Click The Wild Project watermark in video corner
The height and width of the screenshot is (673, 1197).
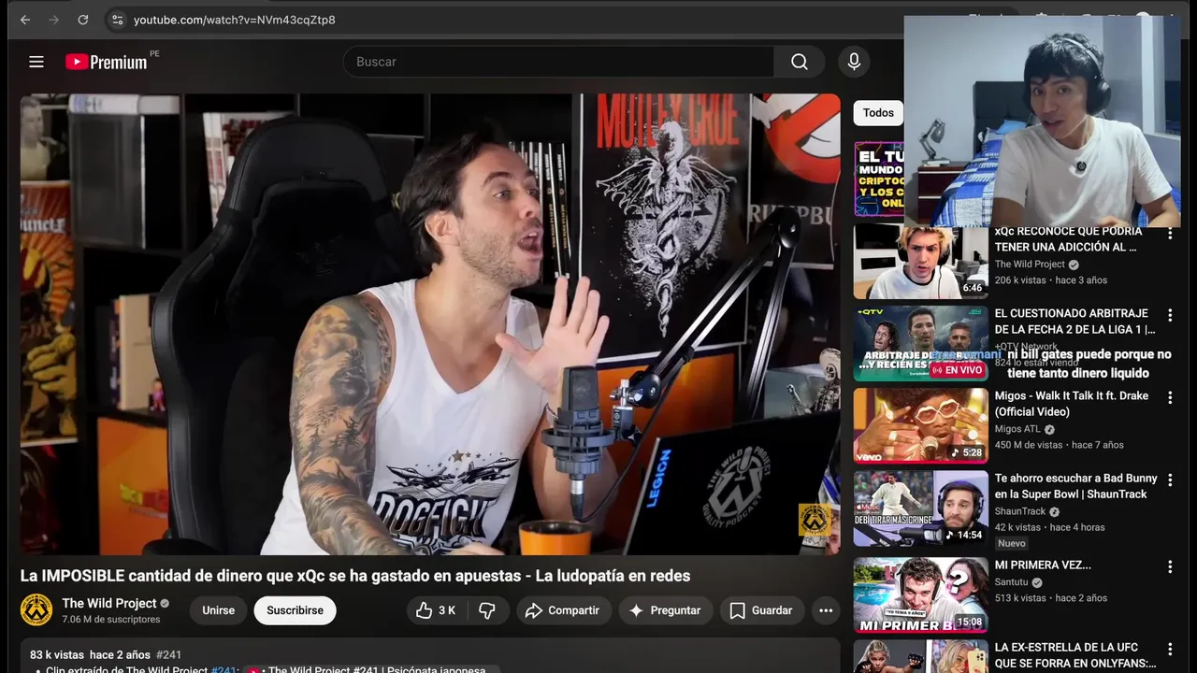coord(814,521)
